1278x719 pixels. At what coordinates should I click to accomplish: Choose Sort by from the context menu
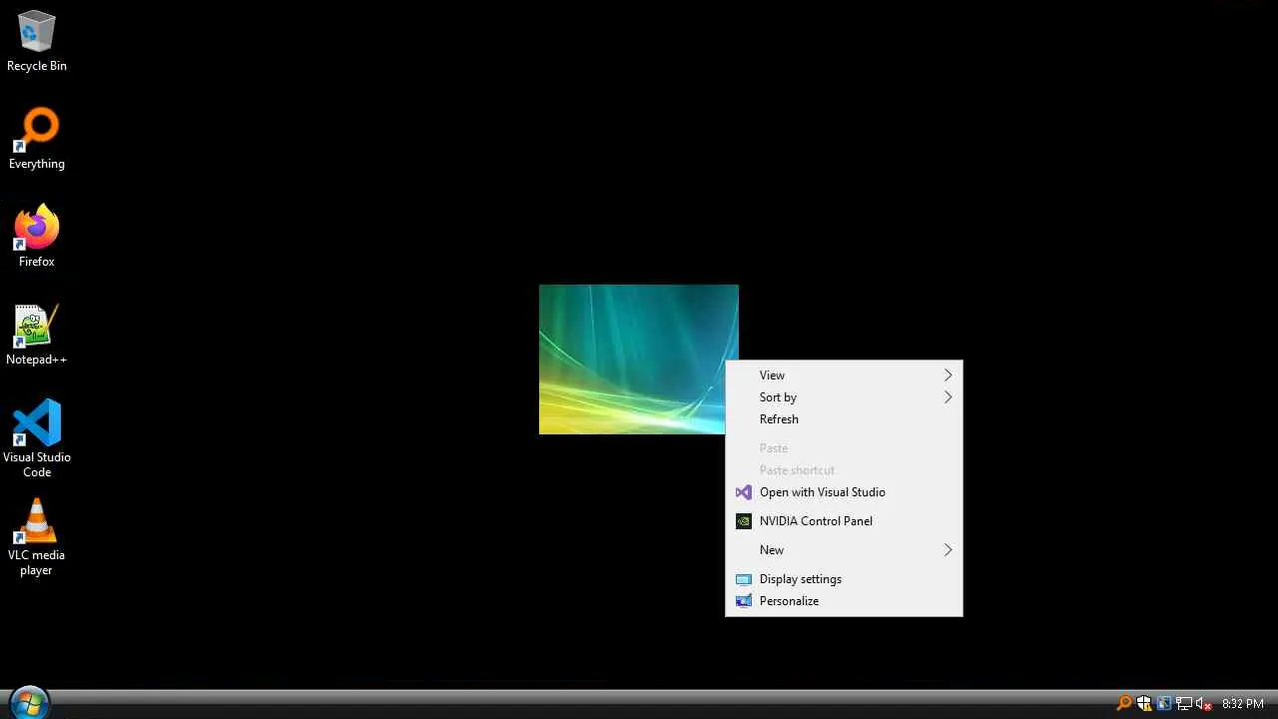point(844,397)
